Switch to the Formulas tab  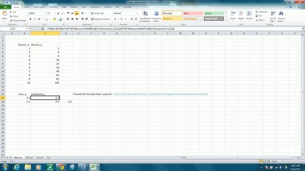coord(53,7)
